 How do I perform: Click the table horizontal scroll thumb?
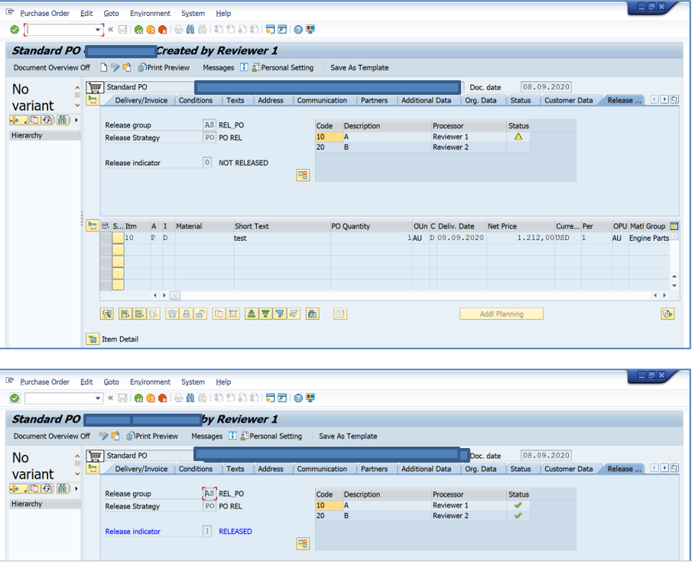tap(175, 295)
